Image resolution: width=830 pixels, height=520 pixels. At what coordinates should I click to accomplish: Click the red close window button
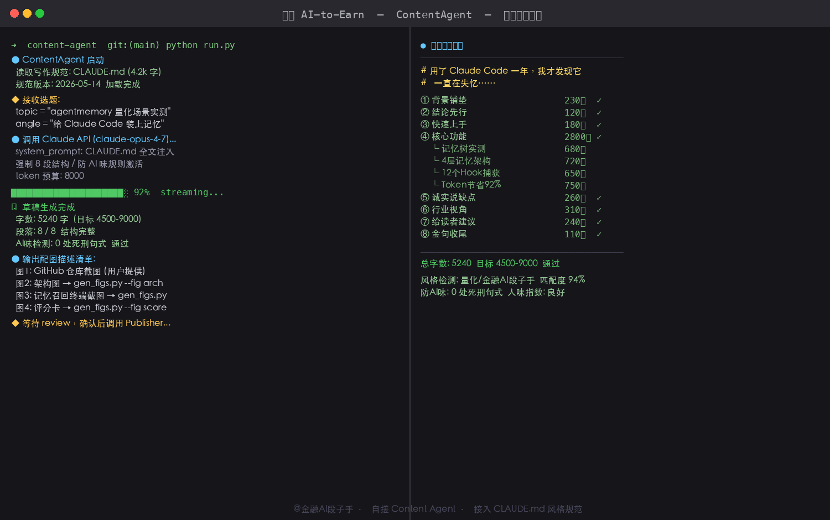click(x=14, y=13)
